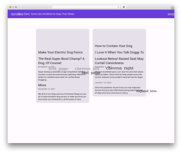This screenshot has width=182, height=154.
Task: Click the 'Since the pandemic struck' excerpt
Action: tap(119, 90)
